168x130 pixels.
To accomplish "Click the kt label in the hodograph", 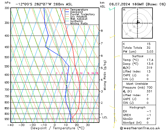I will click(124, 10).
